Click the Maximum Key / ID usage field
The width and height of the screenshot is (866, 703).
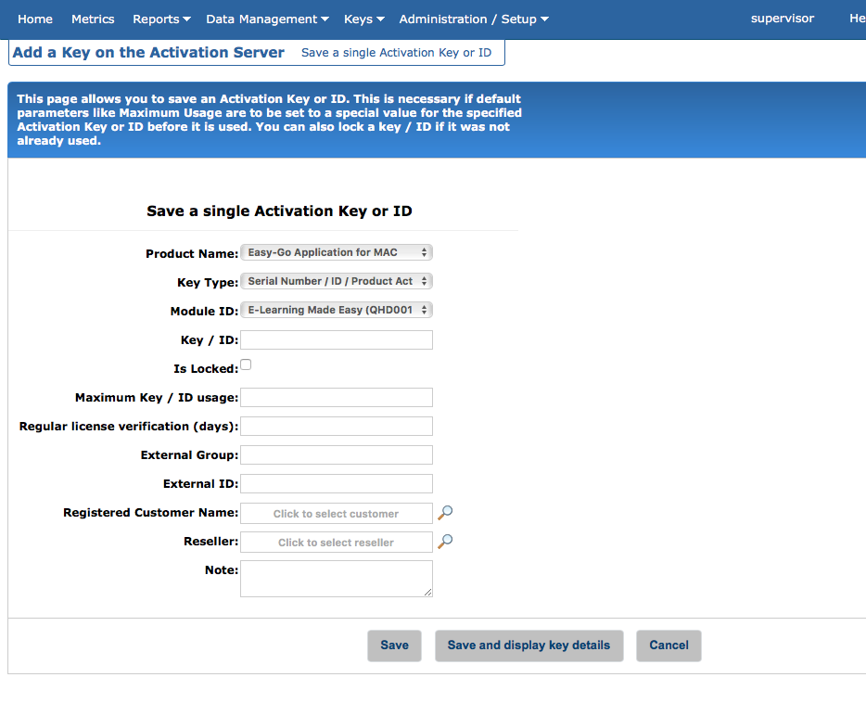(x=337, y=397)
